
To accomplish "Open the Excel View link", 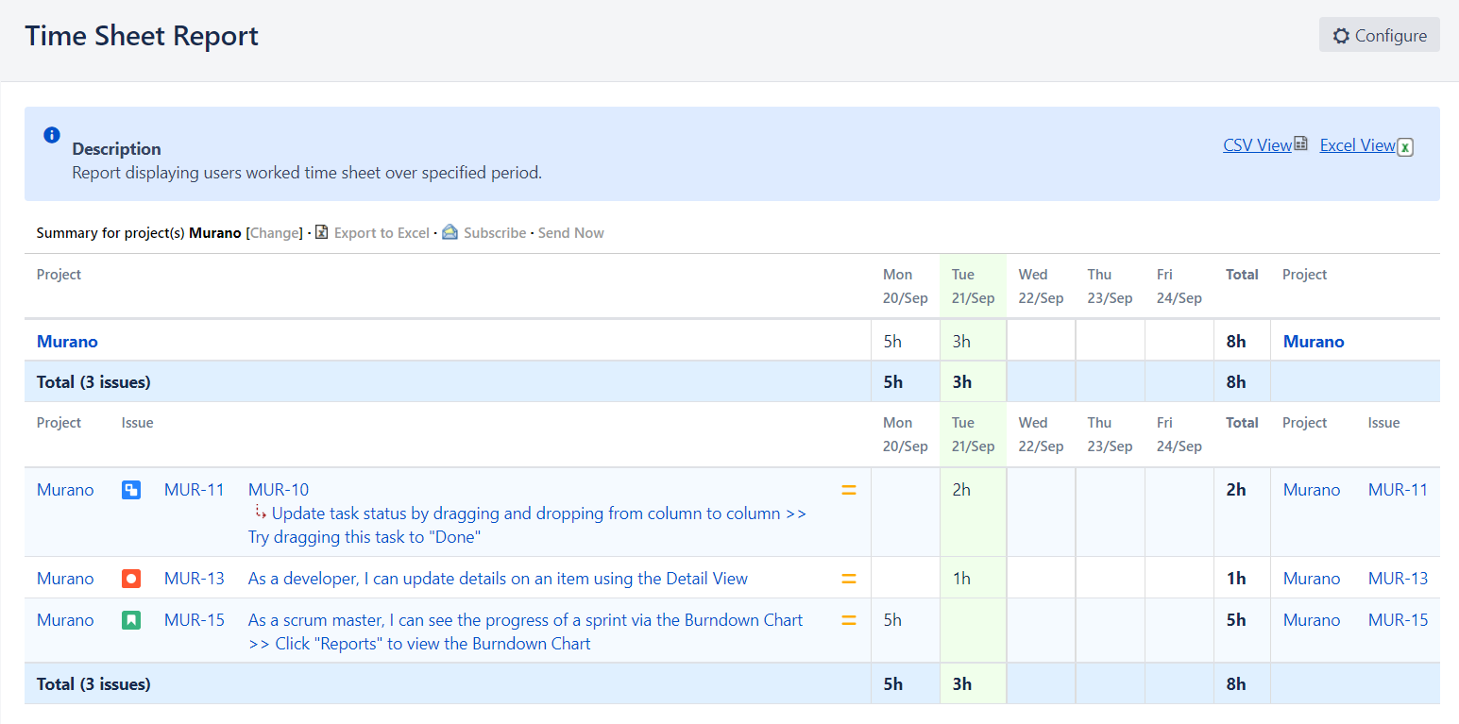I will point(1356,145).
